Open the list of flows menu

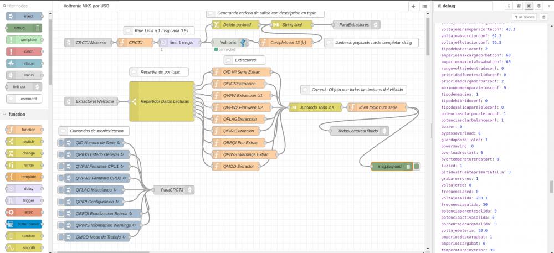pos(424,6)
